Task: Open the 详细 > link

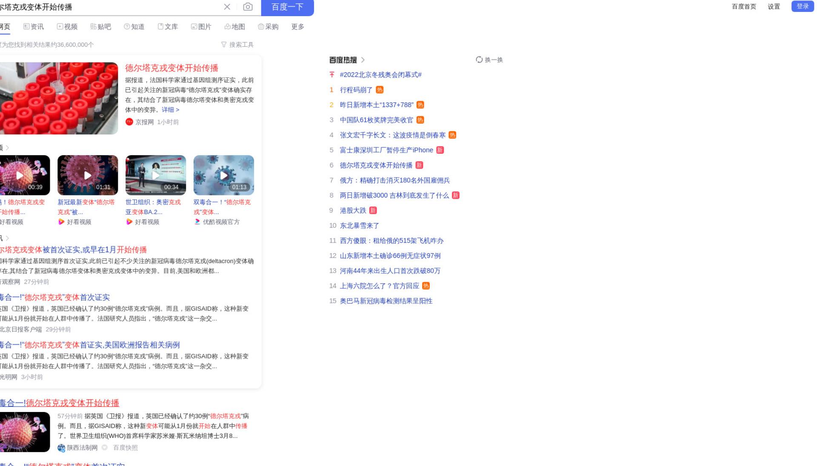Action: (171, 110)
